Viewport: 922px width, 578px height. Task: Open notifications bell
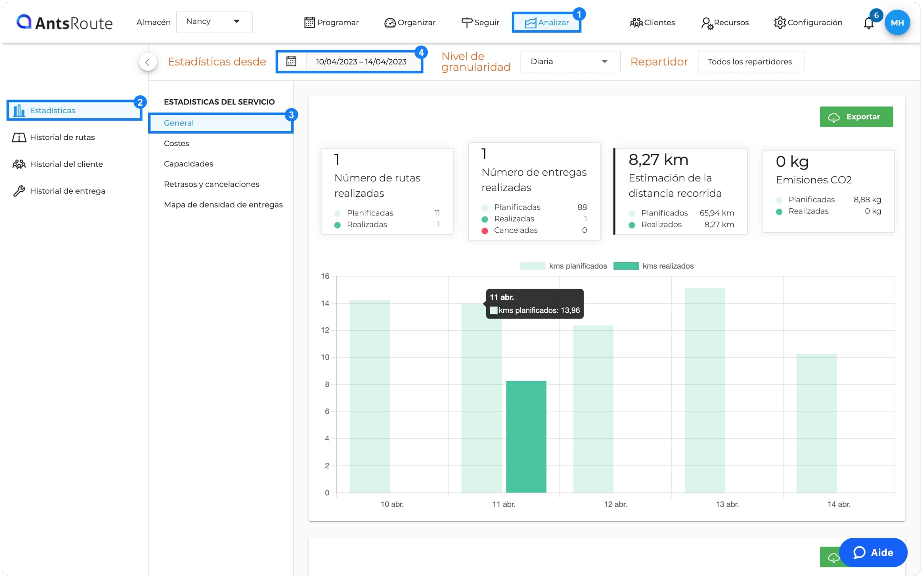point(868,23)
